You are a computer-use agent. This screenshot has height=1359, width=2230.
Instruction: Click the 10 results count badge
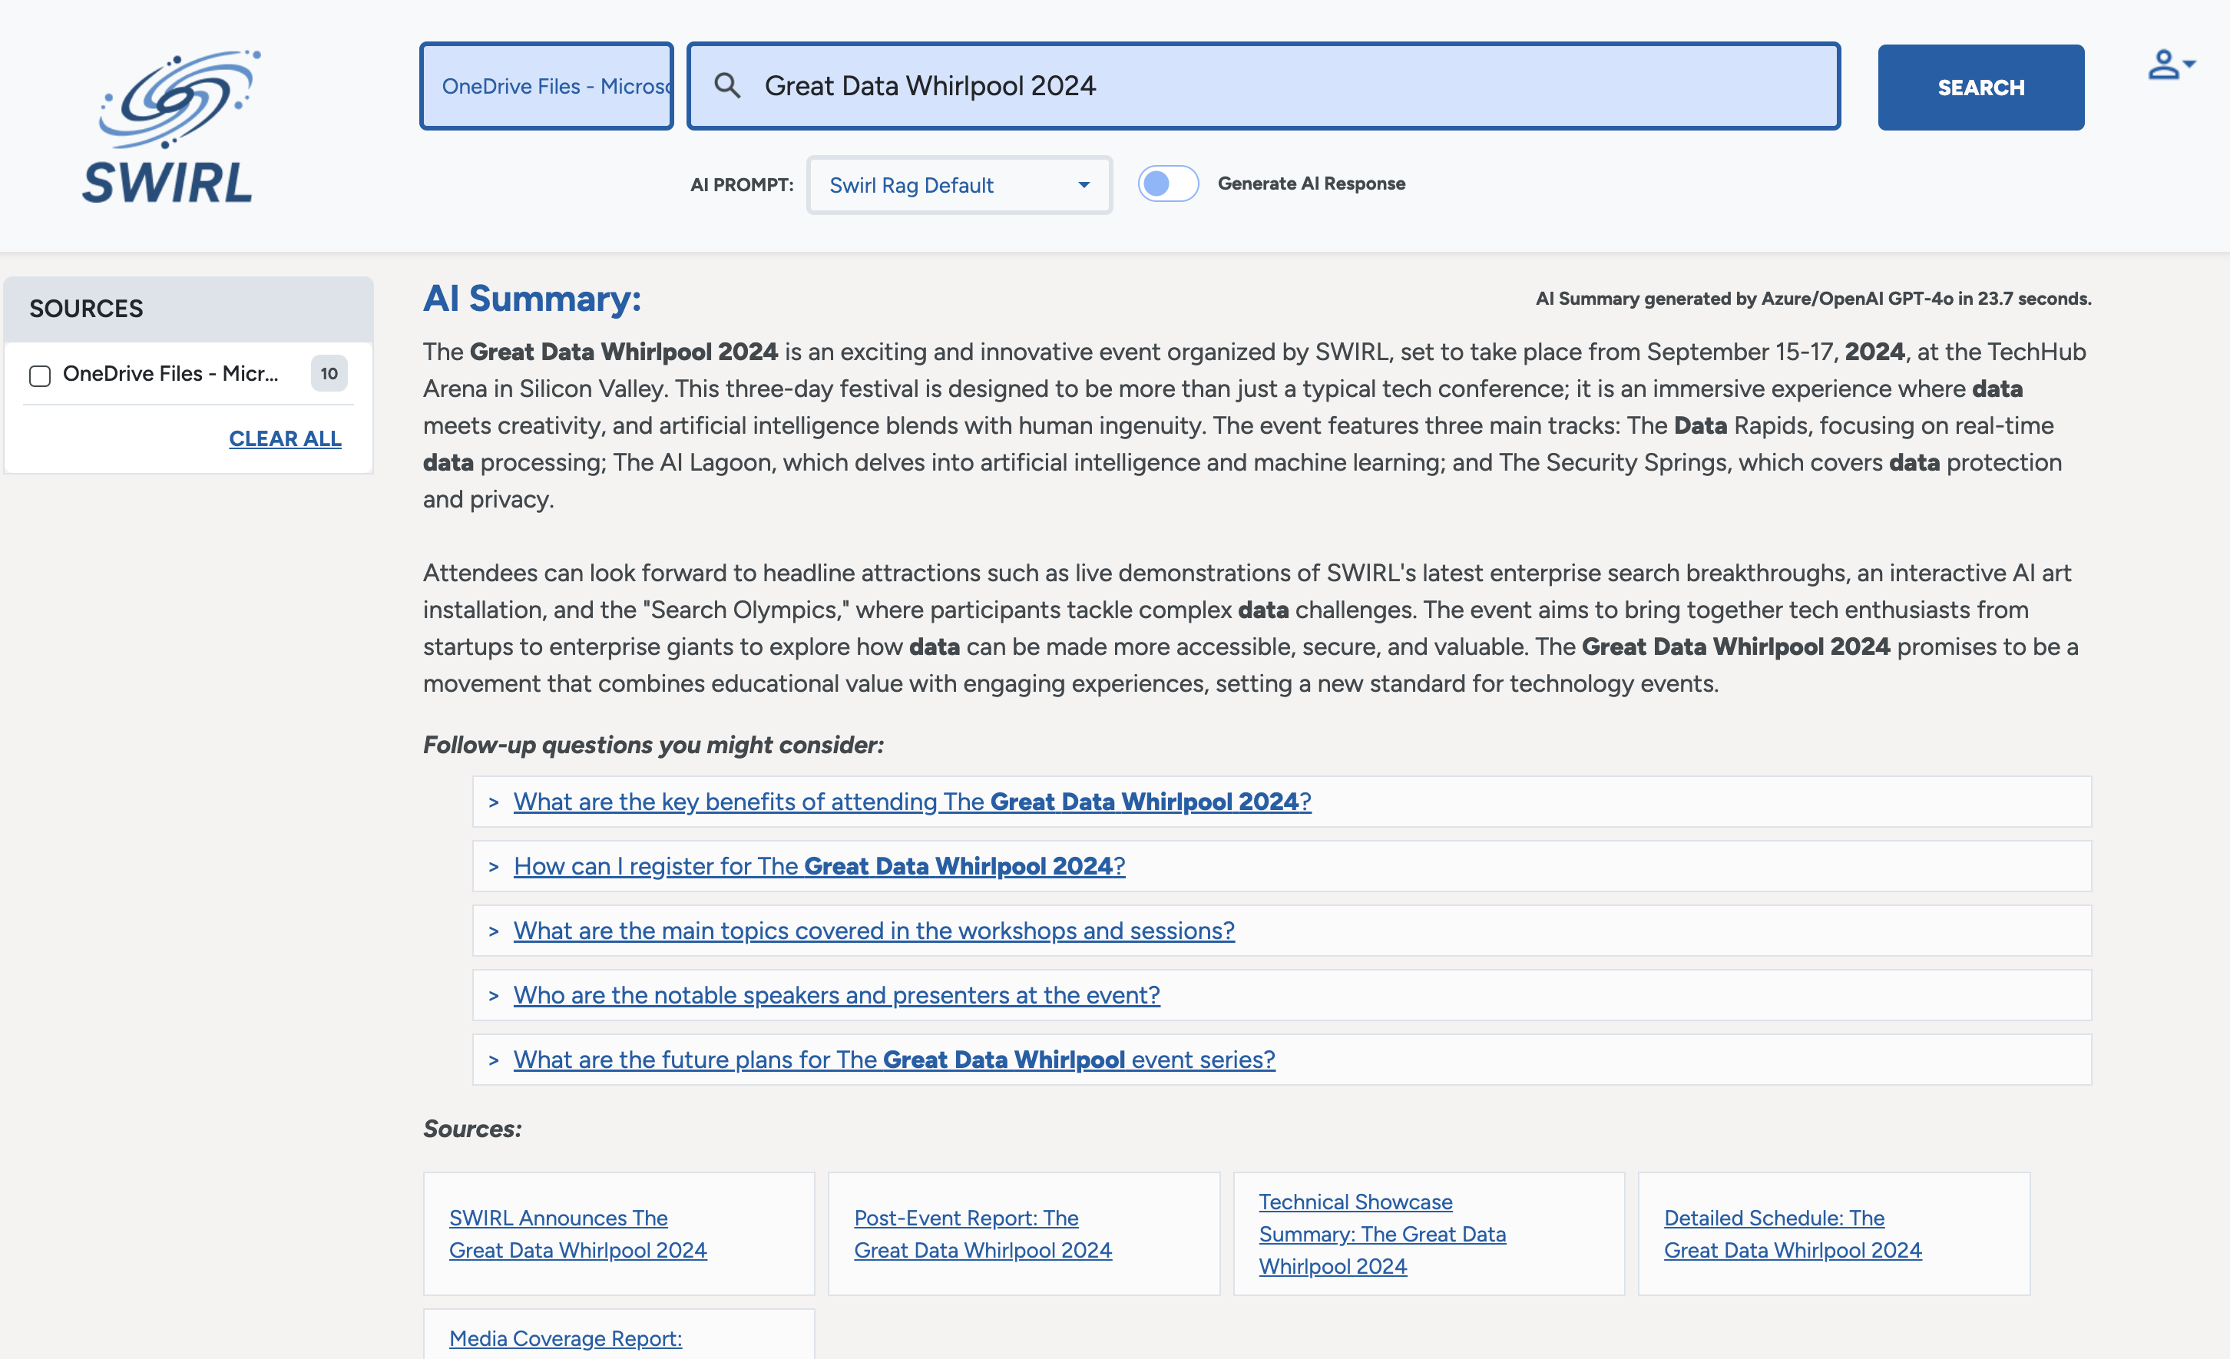pos(329,374)
